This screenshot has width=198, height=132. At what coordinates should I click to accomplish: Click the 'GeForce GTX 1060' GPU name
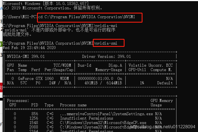[36, 79]
